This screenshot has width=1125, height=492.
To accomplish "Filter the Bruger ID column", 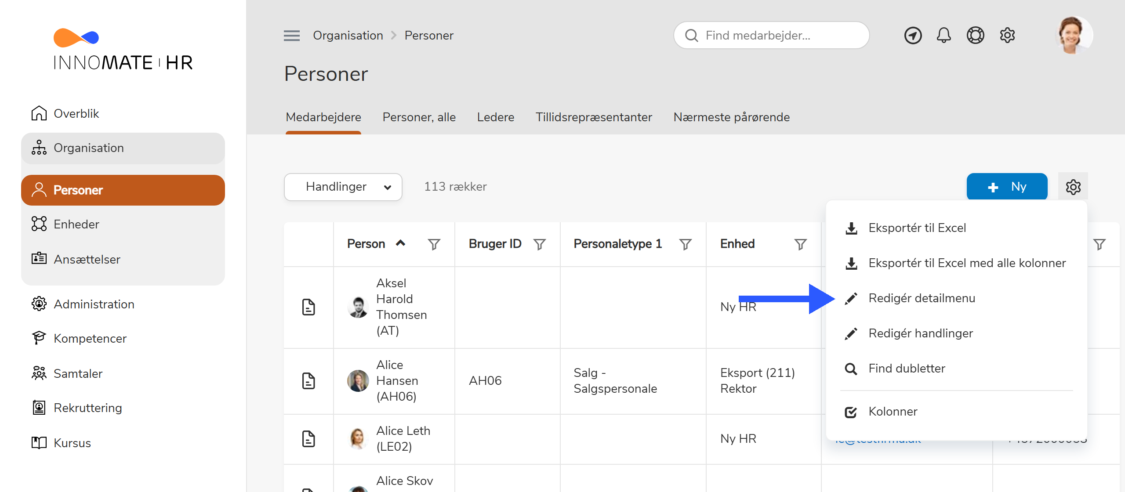I will (x=540, y=244).
